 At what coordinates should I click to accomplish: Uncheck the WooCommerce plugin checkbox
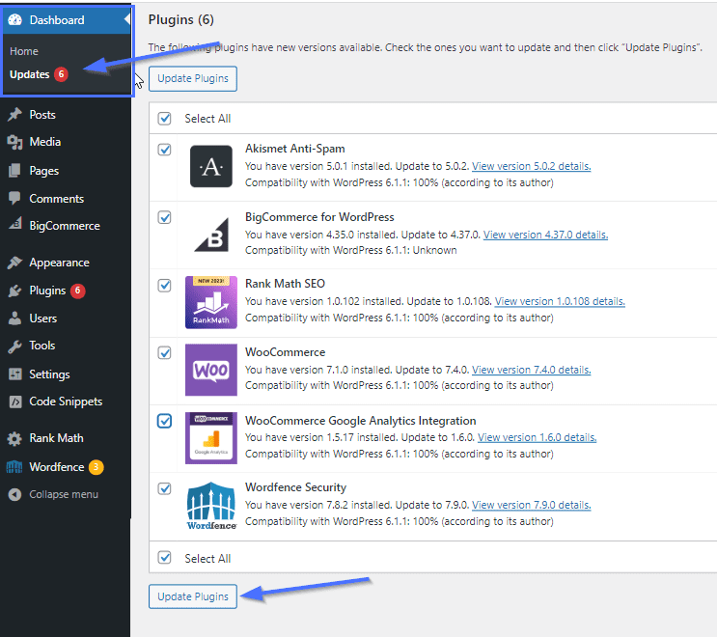tap(165, 352)
